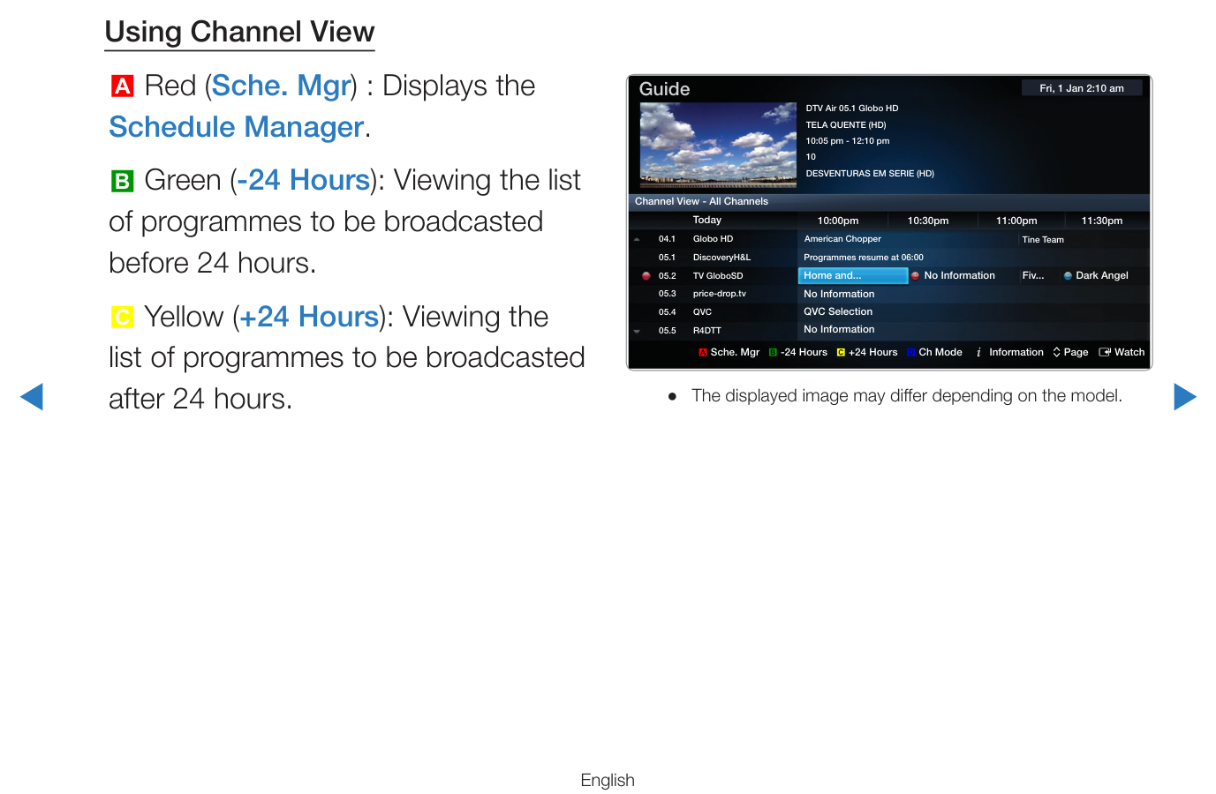Select the QVC Selection programme
1216x794 pixels.
[838, 312]
